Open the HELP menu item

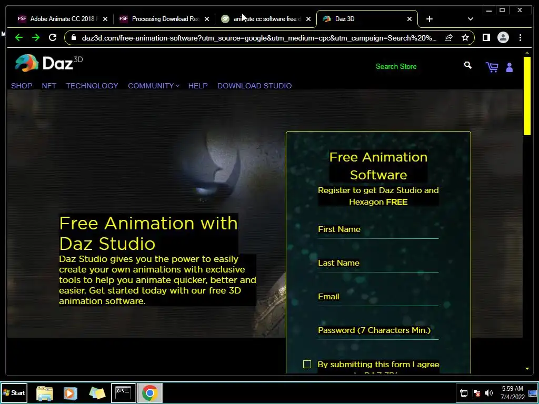[198, 86]
